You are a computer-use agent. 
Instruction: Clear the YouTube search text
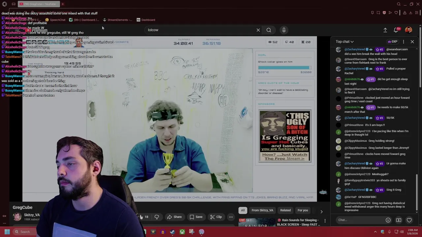258,30
